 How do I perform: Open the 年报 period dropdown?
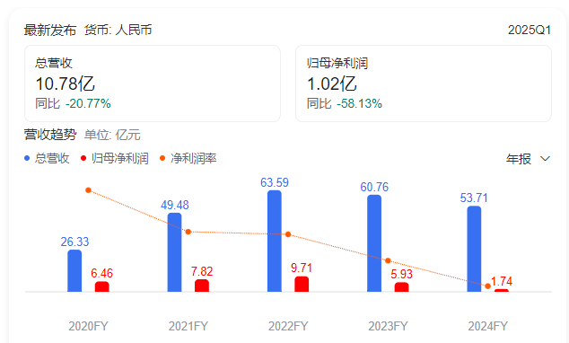529,159
